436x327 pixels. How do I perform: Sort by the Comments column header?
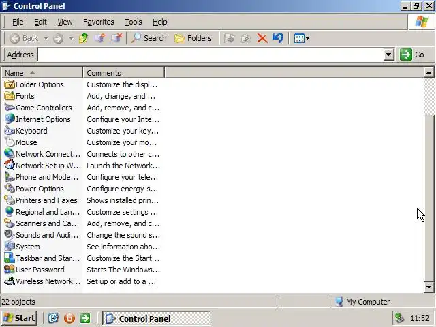coord(124,73)
